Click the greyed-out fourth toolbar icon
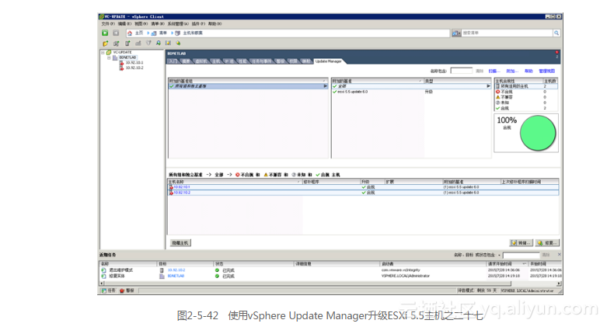 tap(138, 43)
